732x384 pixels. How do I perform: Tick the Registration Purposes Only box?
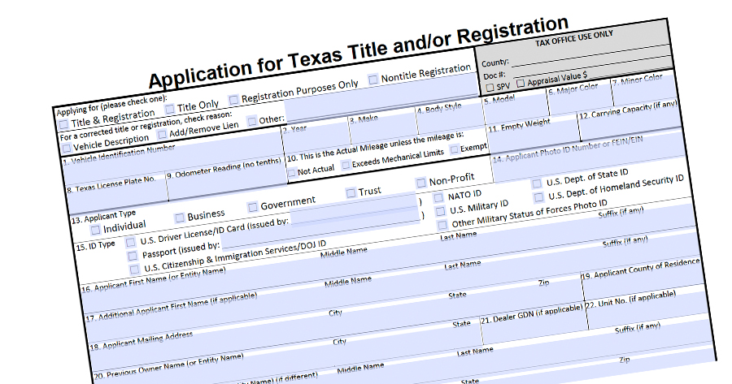pyautogui.click(x=234, y=99)
